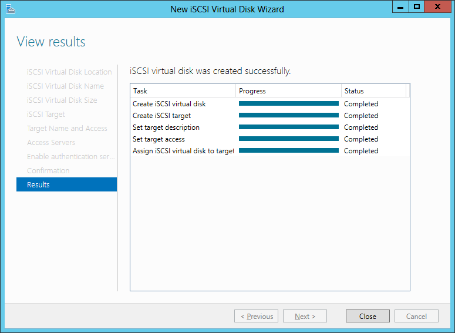The height and width of the screenshot is (333, 455).
Task: Sort by the Progress column header
Action: pos(288,90)
